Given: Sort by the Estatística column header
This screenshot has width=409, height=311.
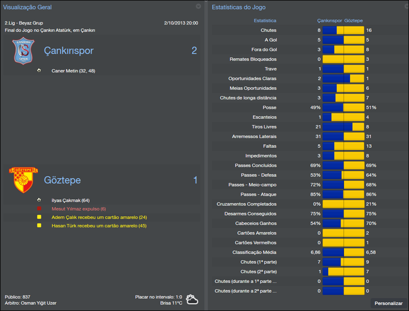Looking at the screenshot, I should (265, 21).
